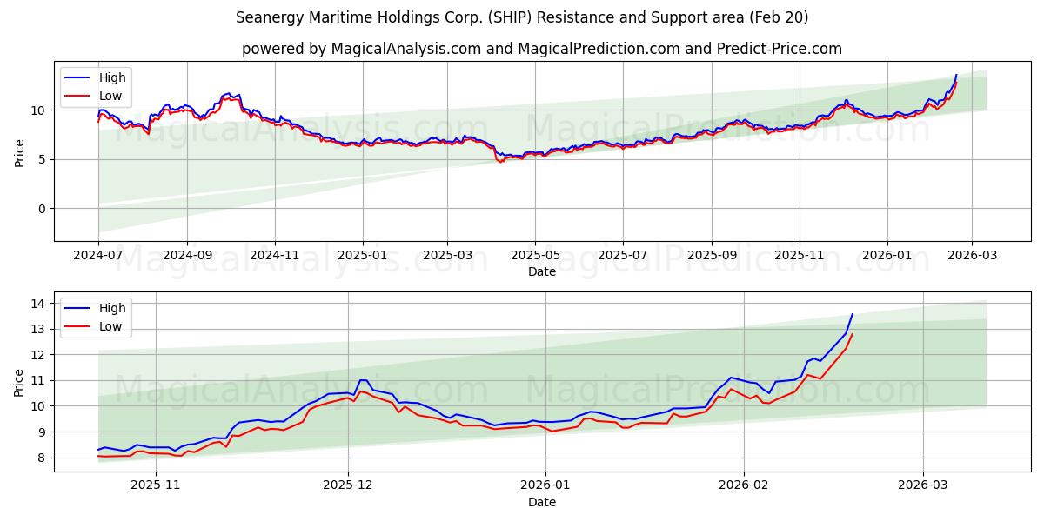Click the 5 price tick on the top chart
This screenshot has height=522, width=1044.
[x=43, y=159]
